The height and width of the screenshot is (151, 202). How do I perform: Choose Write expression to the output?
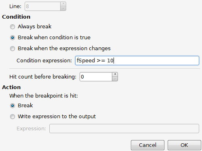[x=13, y=117]
